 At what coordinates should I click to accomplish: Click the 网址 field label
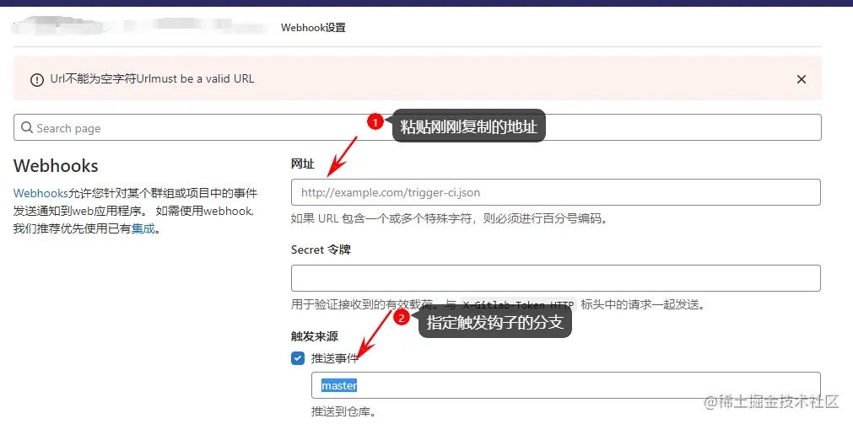pyautogui.click(x=302, y=164)
